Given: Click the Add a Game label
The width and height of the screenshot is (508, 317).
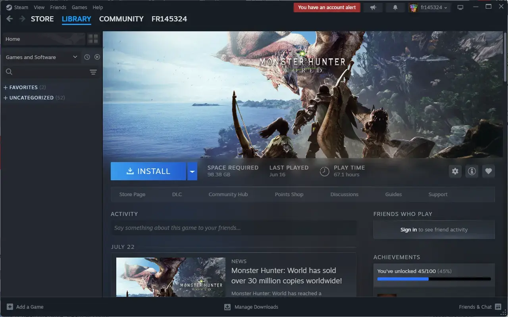Looking at the screenshot, I should (30, 307).
